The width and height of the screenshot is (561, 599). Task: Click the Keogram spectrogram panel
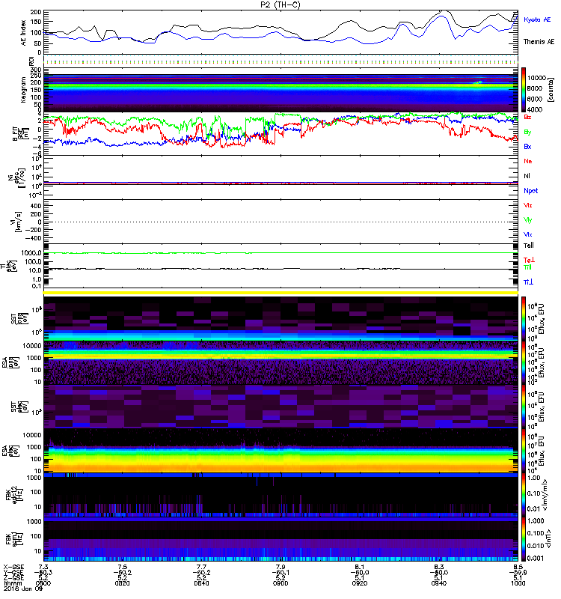280,90
